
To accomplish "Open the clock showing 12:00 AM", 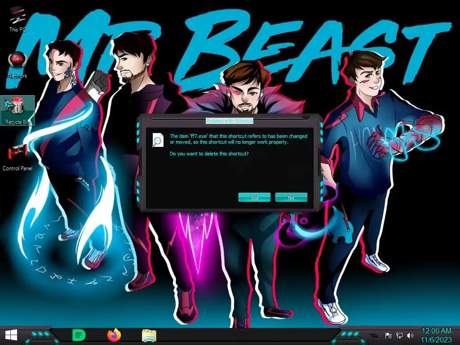I will click(x=436, y=335).
